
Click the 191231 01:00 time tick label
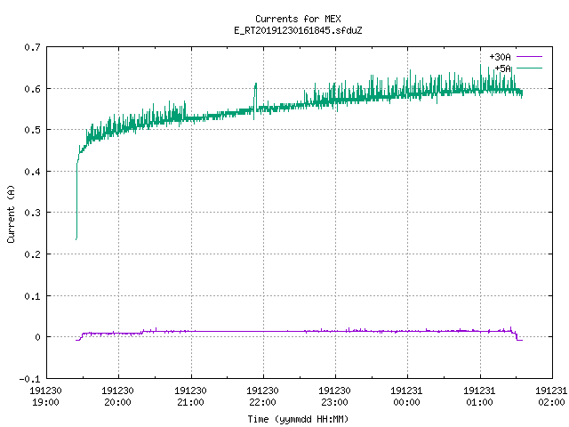479,397
